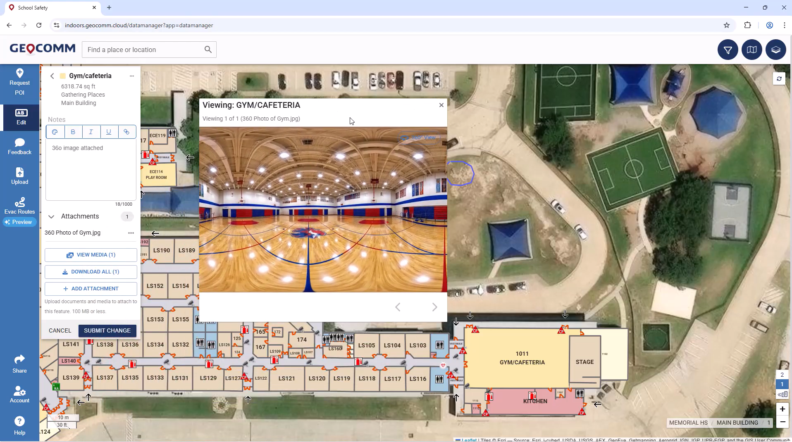Toggle italic formatting in notes
The image size is (792, 442).
[91, 132]
